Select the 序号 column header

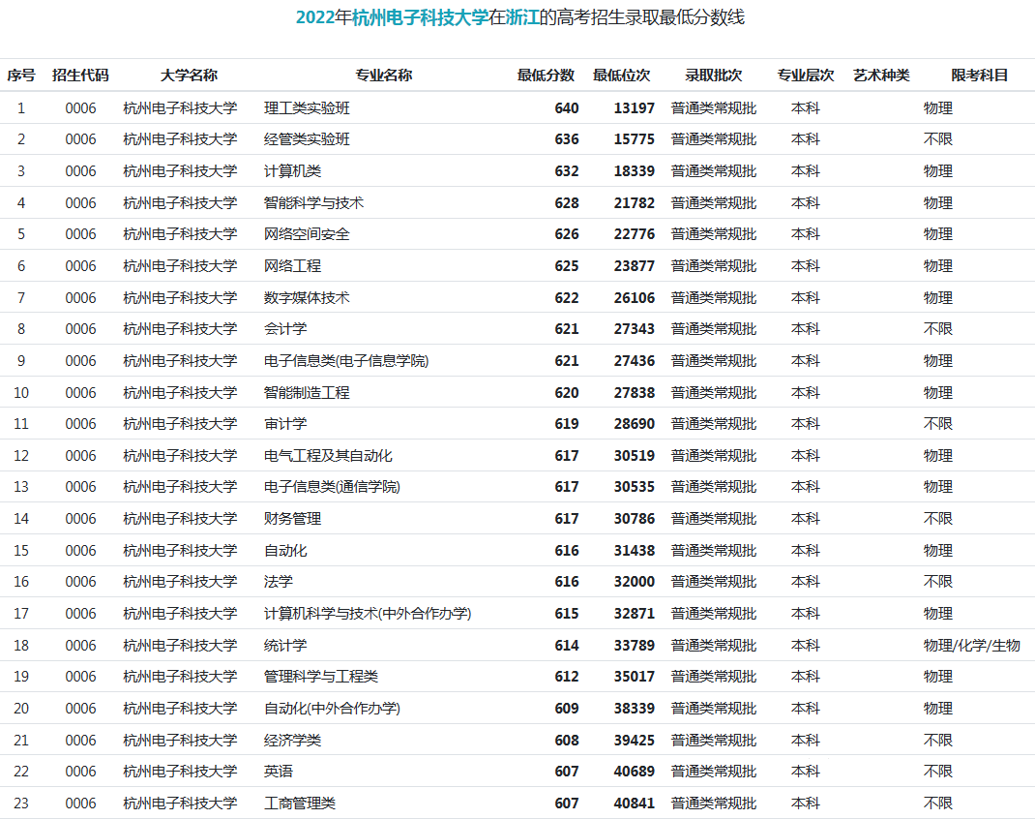(21, 76)
